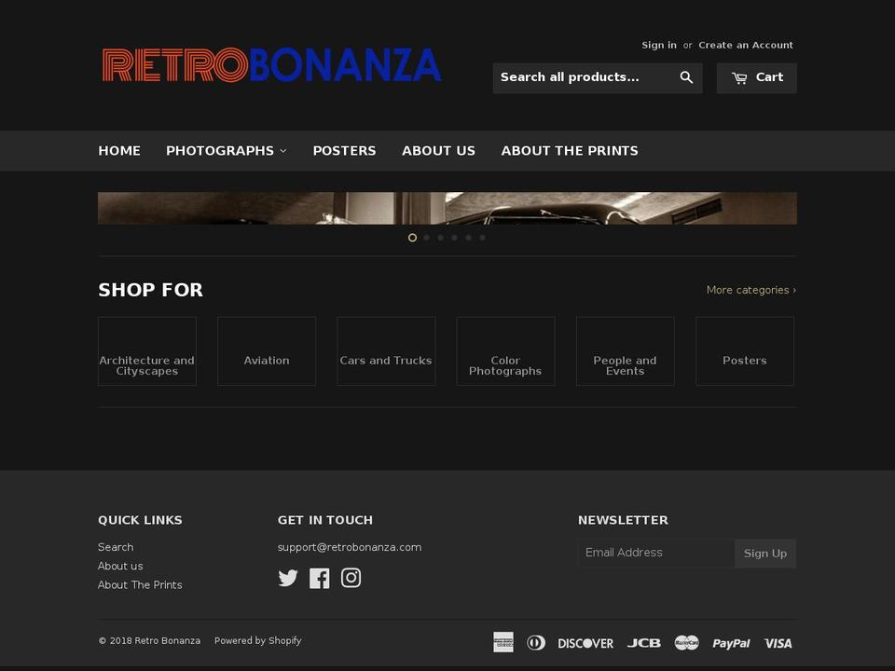Open About The Prints in navigation bar
Viewport: 895px width, 671px height.
(x=570, y=151)
